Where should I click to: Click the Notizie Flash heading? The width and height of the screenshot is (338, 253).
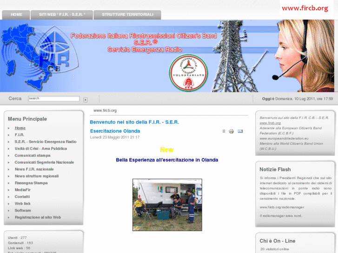click(x=275, y=169)
